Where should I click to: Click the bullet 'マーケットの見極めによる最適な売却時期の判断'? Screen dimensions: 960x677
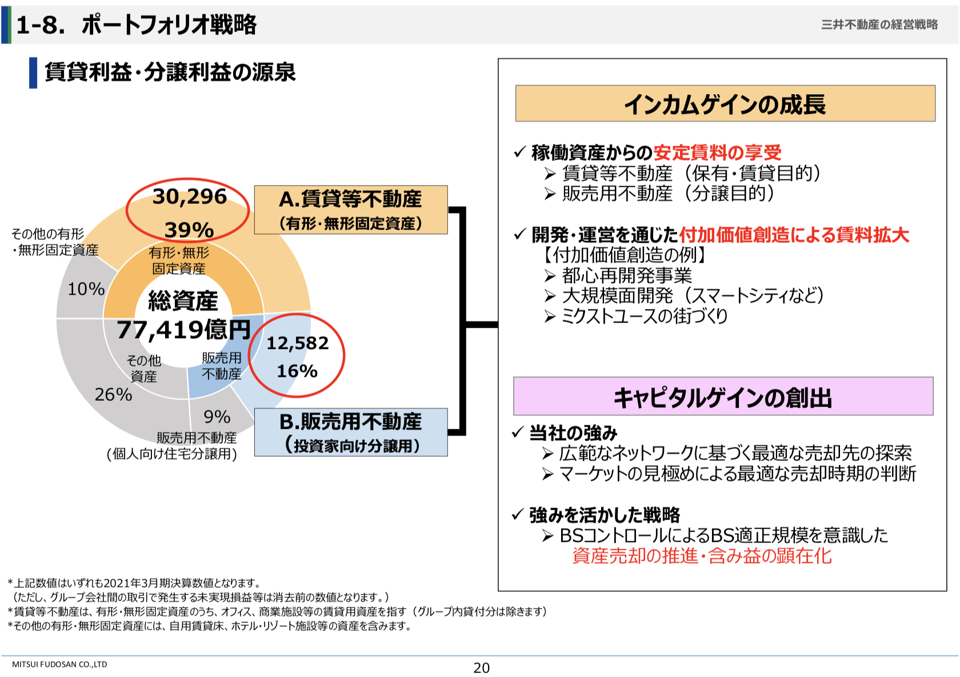(x=738, y=474)
